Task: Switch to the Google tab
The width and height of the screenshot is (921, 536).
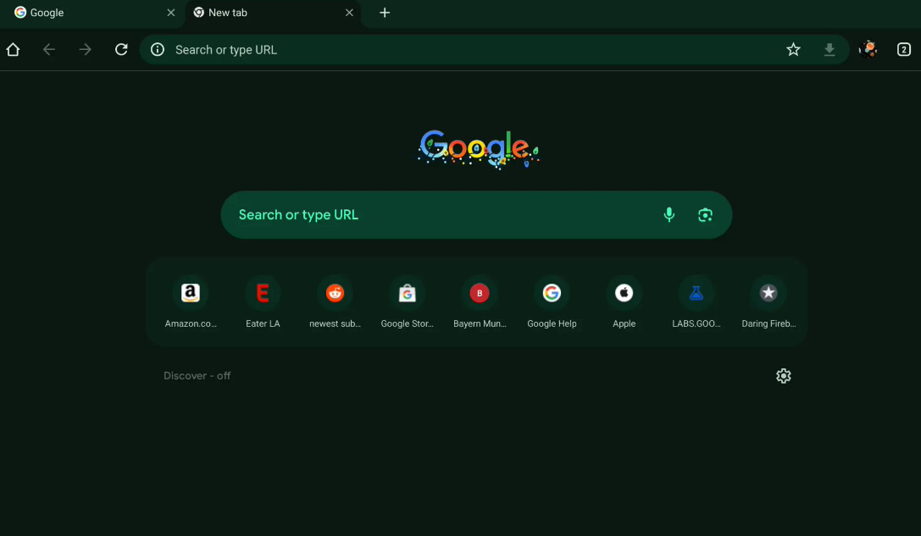Action: click(92, 13)
